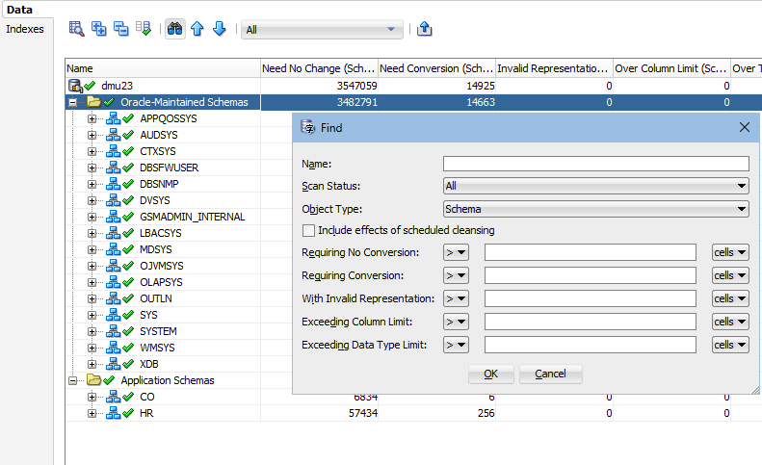Click the Over Column Limit column header
This screenshot has height=465, width=762.
click(x=672, y=68)
